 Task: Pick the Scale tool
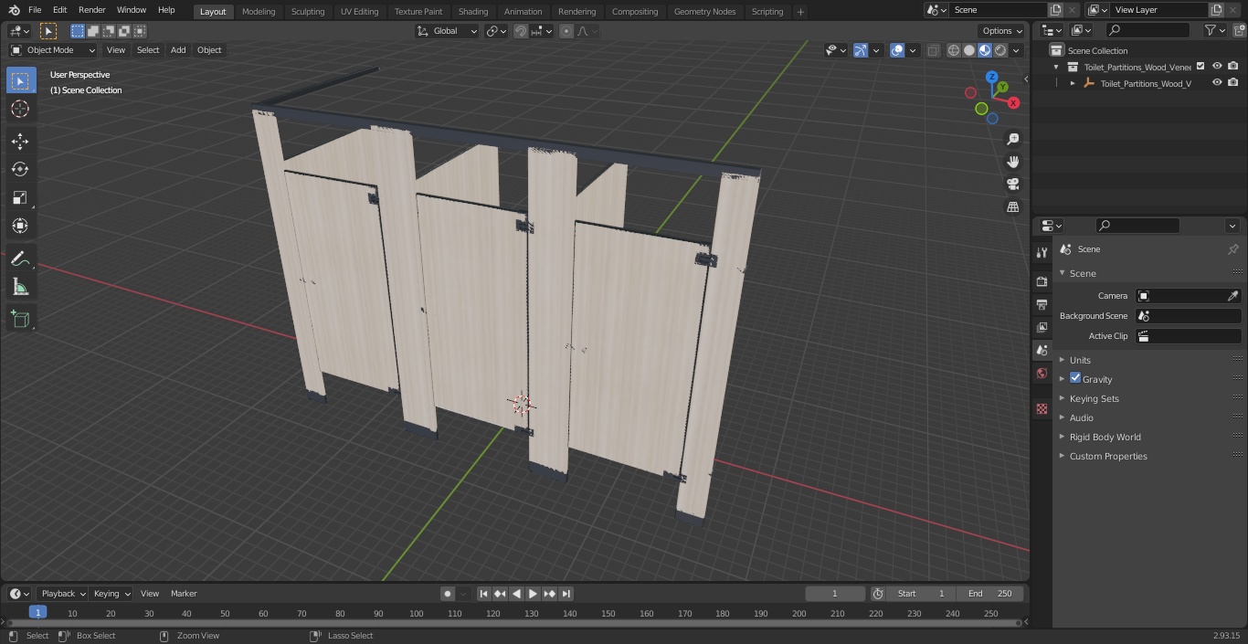[x=20, y=197]
